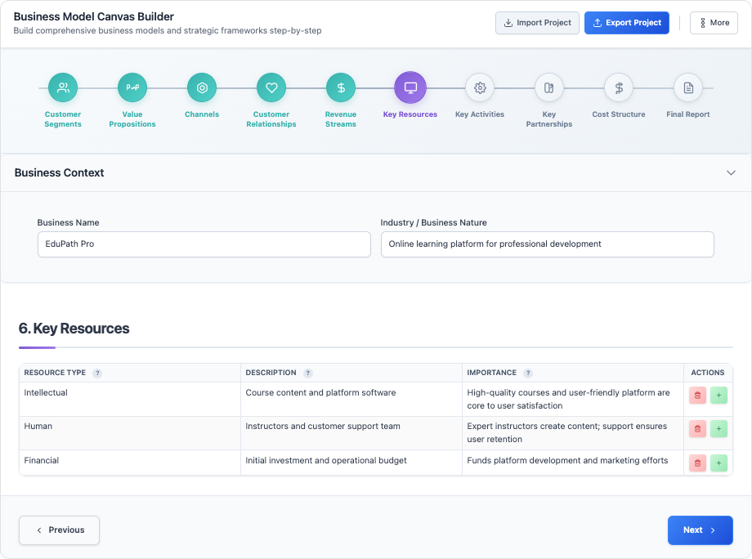Open the Final Report document icon
The width and height of the screenshot is (752, 559).
click(688, 87)
